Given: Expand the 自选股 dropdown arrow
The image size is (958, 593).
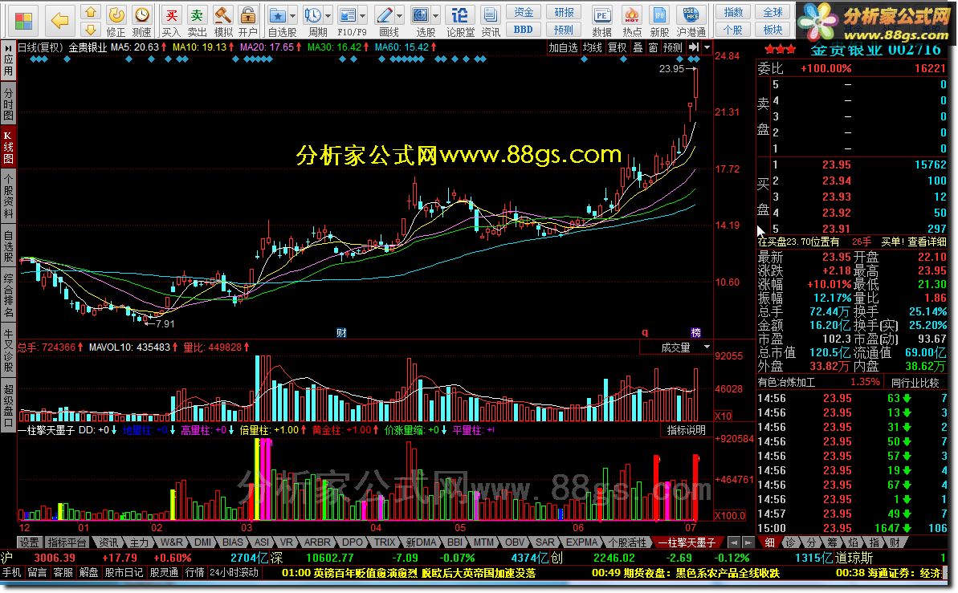Looking at the screenshot, I should [x=292, y=16].
